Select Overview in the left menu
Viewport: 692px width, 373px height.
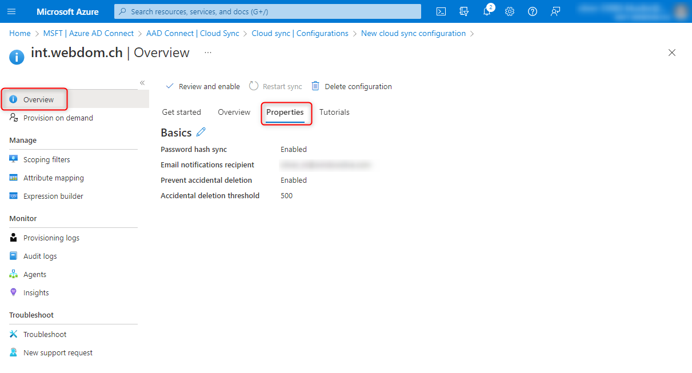coord(74,99)
